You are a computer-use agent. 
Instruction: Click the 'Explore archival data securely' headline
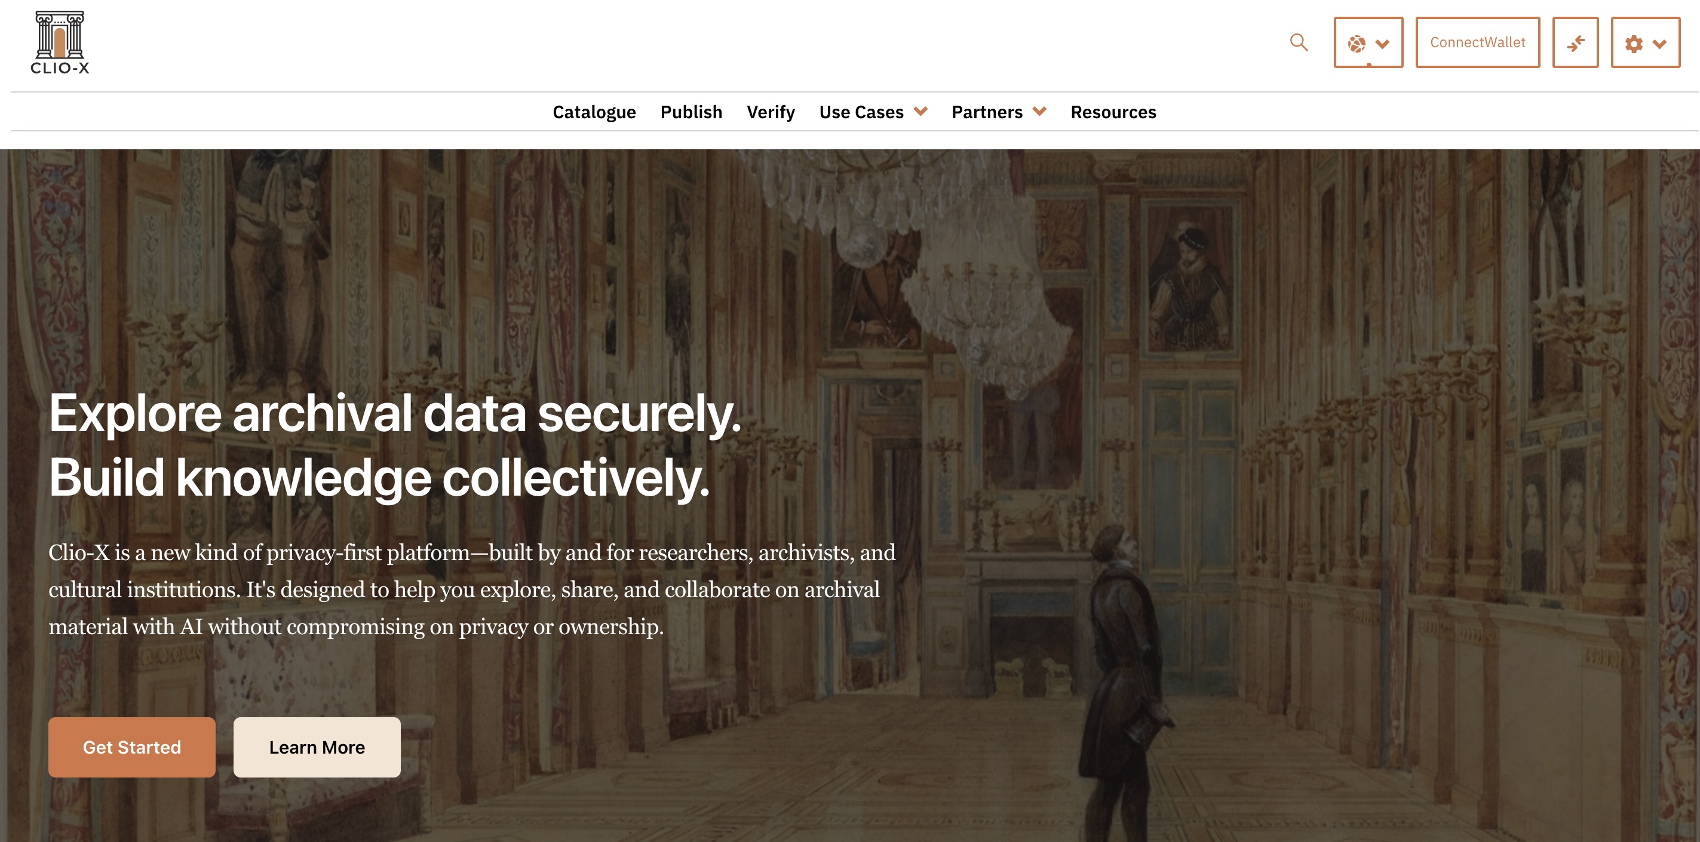point(395,414)
